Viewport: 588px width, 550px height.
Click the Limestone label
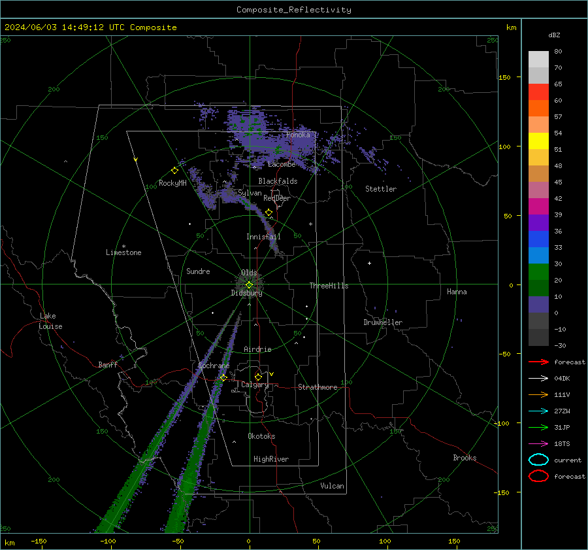[123, 252]
